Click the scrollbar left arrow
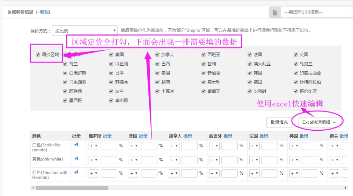The width and height of the screenshot is (353, 196). (33, 188)
